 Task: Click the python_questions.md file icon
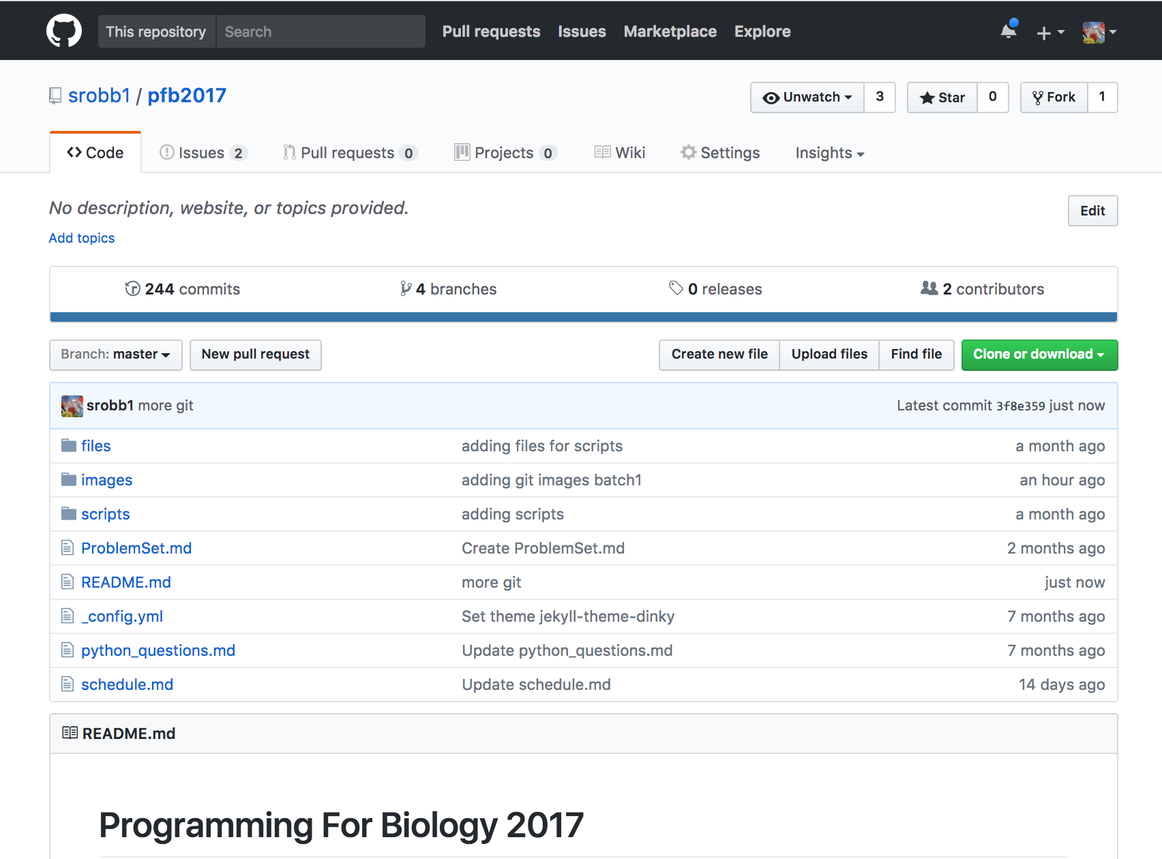click(68, 650)
